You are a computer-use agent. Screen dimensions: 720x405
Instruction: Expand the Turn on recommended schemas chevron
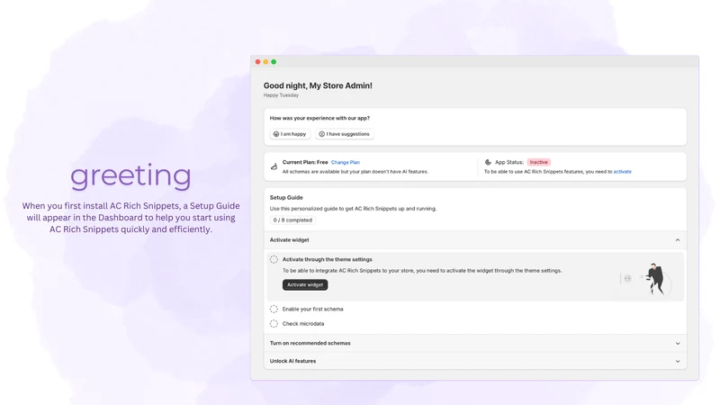(x=678, y=344)
